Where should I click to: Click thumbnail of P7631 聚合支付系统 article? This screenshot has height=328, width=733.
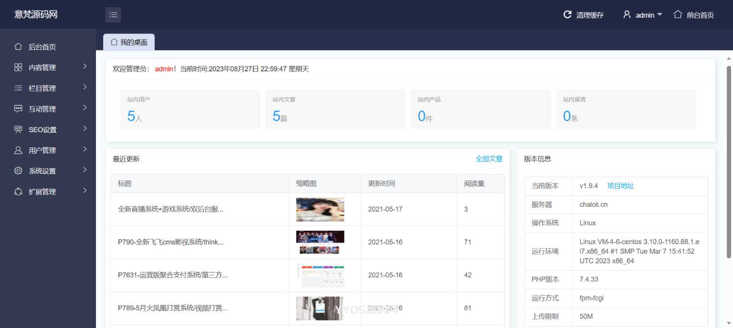coord(320,275)
